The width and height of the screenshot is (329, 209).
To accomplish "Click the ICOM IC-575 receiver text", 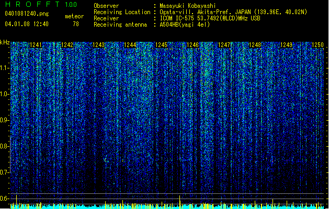I will click(x=210, y=18).
